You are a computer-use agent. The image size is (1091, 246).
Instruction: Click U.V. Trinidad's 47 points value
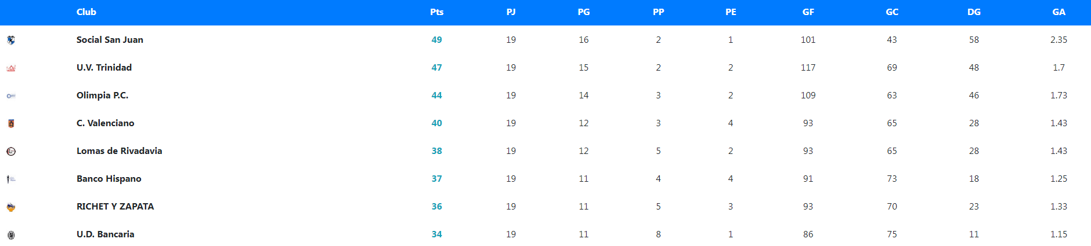(436, 68)
